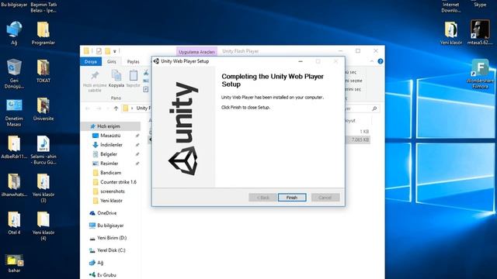
Task: Click the up arrow navigation button
Action: coord(116,108)
